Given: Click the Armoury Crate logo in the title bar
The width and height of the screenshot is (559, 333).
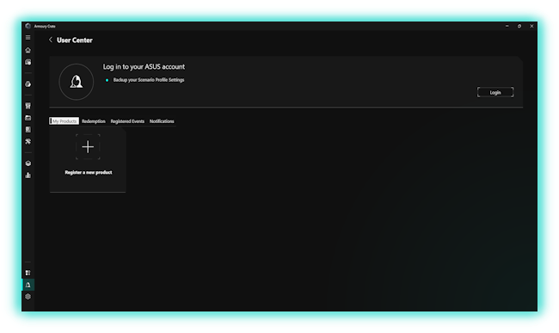Looking at the screenshot, I should pos(28,26).
